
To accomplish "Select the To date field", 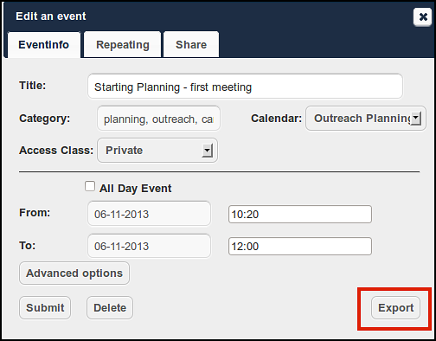I will point(149,246).
